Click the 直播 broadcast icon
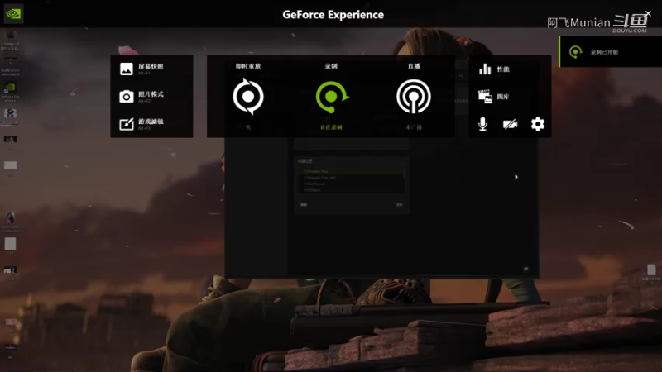The height and width of the screenshot is (372, 662). [413, 97]
